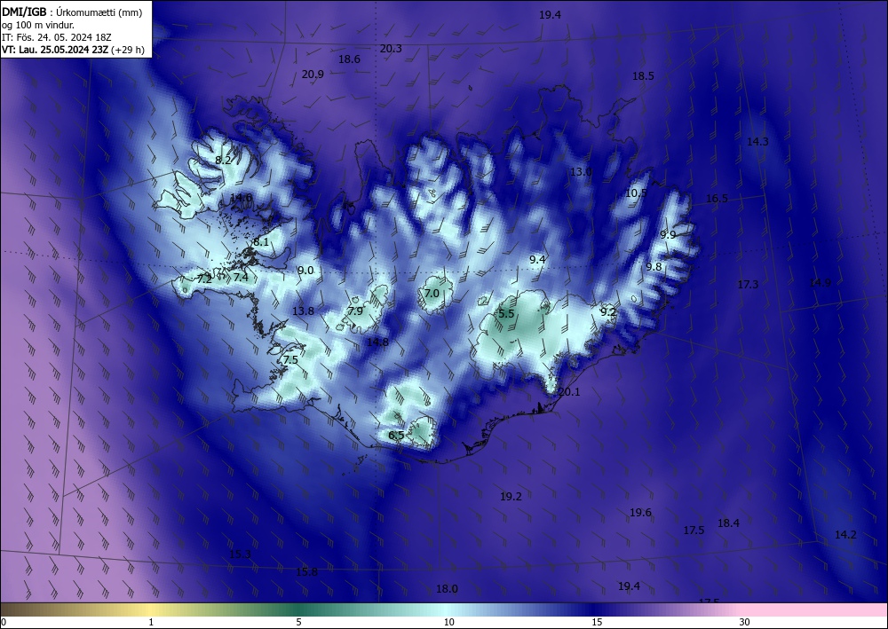Click the 8.2 value in the Westfjords
Viewport: 888px width, 629px height.
point(223,160)
